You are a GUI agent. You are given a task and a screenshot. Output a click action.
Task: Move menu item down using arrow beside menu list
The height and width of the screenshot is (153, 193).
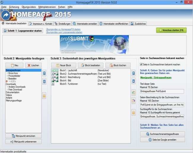[x=44, y=81]
